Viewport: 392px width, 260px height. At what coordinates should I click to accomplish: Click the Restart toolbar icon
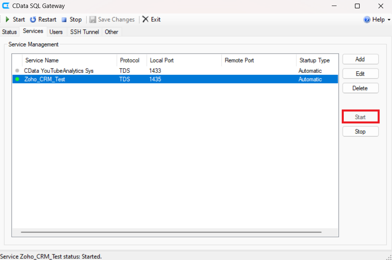pyautogui.click(x=33, y=20)
